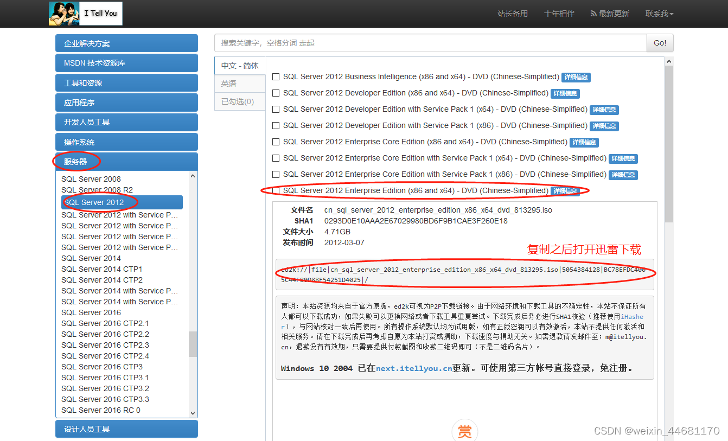Expand the 工具和资源 category
This screenshot has width=728, height=441.
(126, 83)
